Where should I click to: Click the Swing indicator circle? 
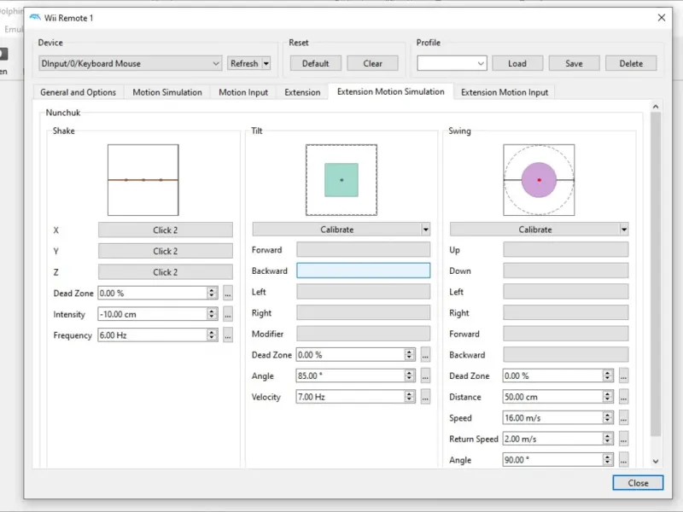[x=539, y=180]
